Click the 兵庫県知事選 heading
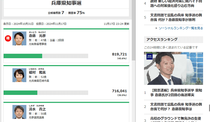This screenshot has width=210, height=122. pos(66,3)
